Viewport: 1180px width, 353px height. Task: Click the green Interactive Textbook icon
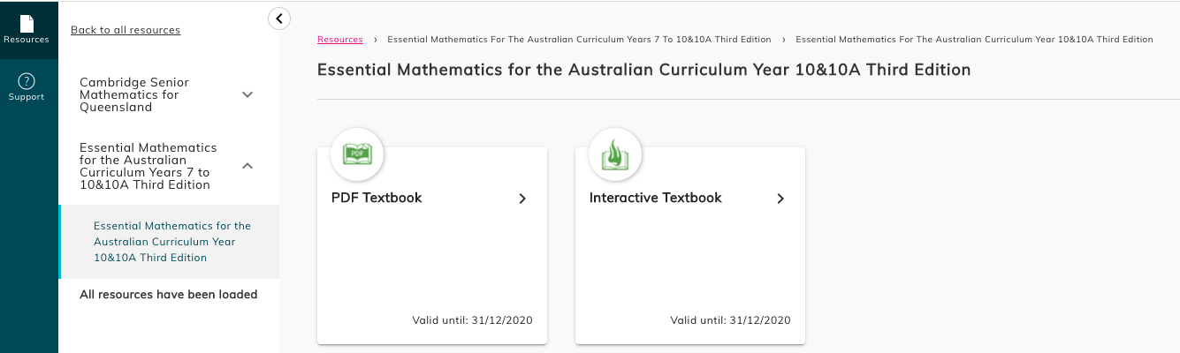(x=615, y=154)
